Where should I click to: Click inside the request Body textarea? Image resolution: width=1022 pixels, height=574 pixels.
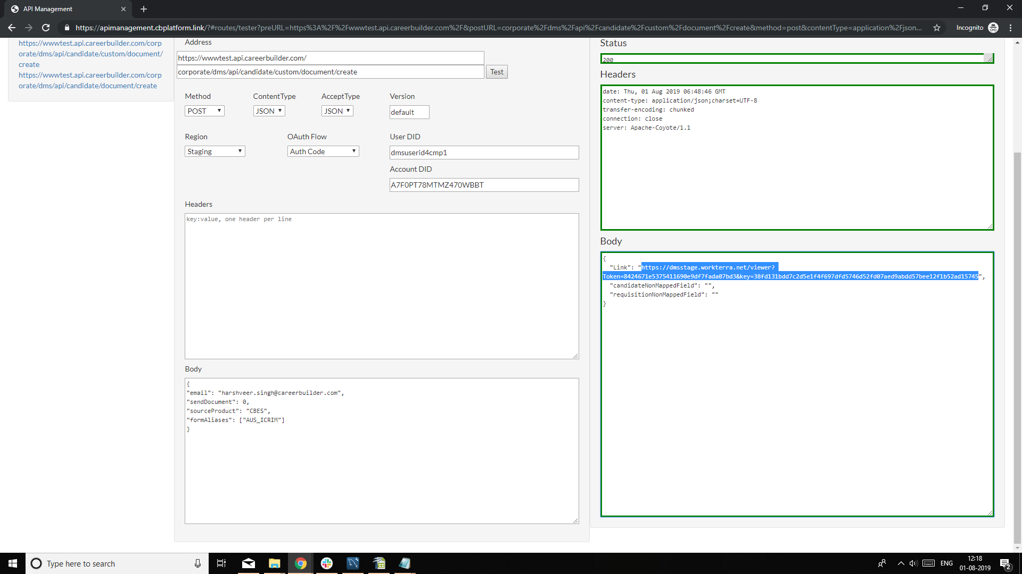click(x=382, y=451)
